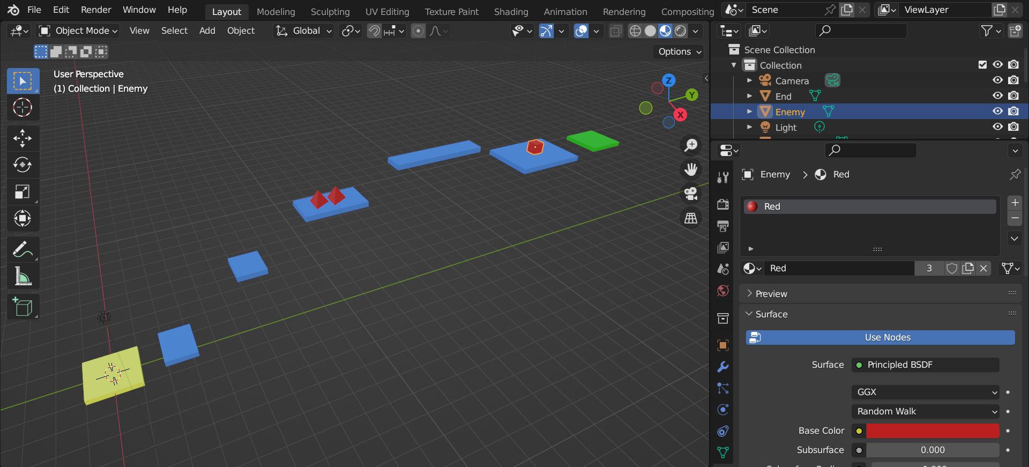Open the Modifiers properties tab
Screen dimensions: 1029x467
click(x=723, y=367)
